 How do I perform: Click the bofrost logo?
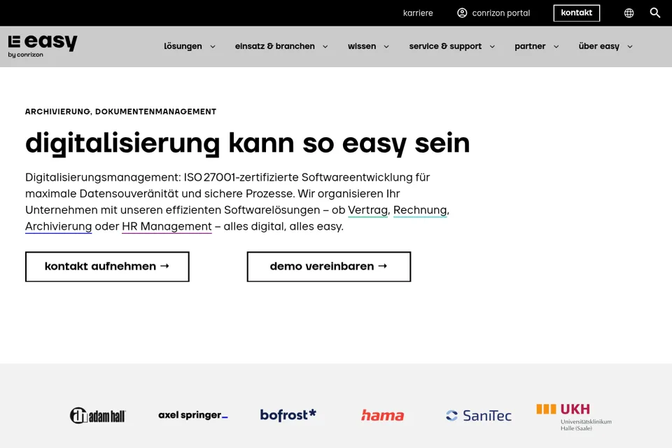pyautogui.click(x=288, y=415)
